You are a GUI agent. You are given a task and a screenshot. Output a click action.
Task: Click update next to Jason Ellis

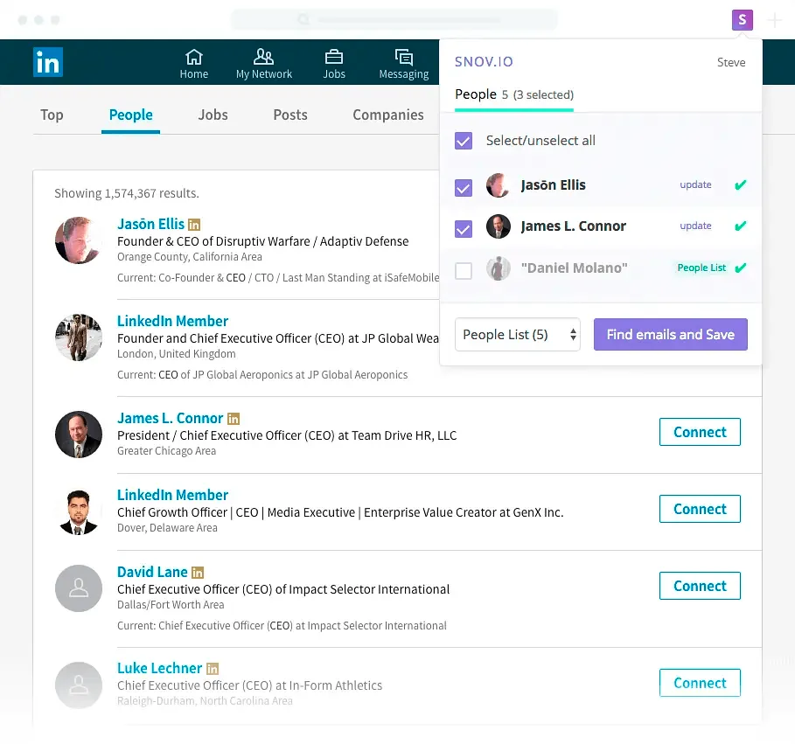695,184
